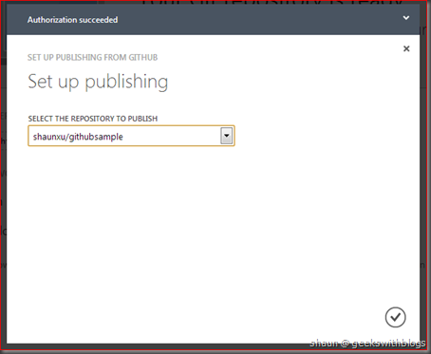The image size is (431, 354).
Task: Open the repository dropdown arrow
Action: (226, 136)
